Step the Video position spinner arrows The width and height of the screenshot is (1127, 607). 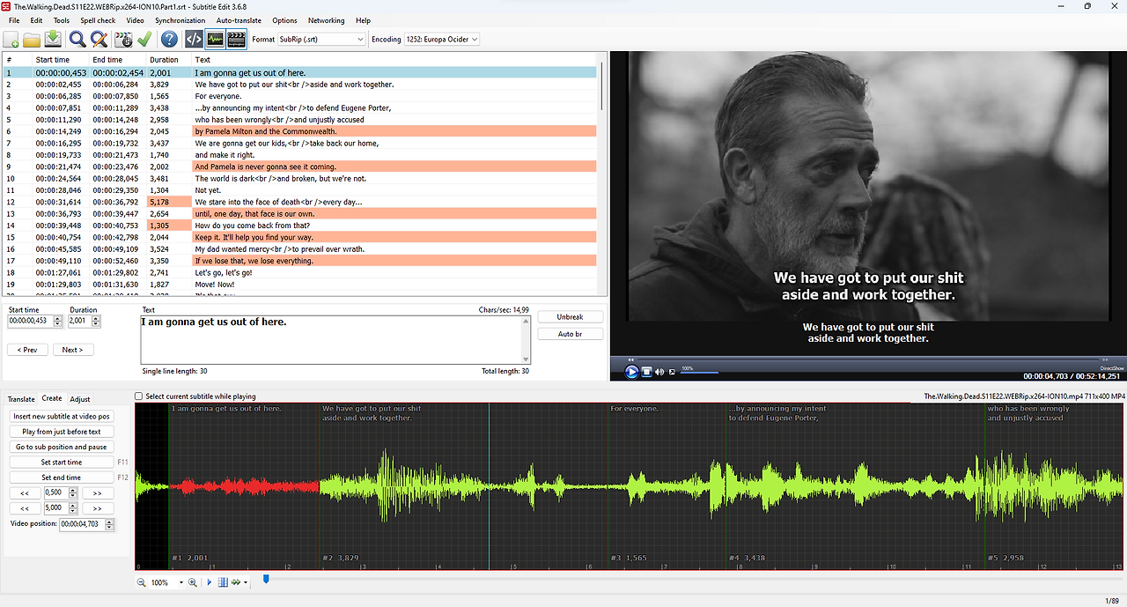point(109,524)
